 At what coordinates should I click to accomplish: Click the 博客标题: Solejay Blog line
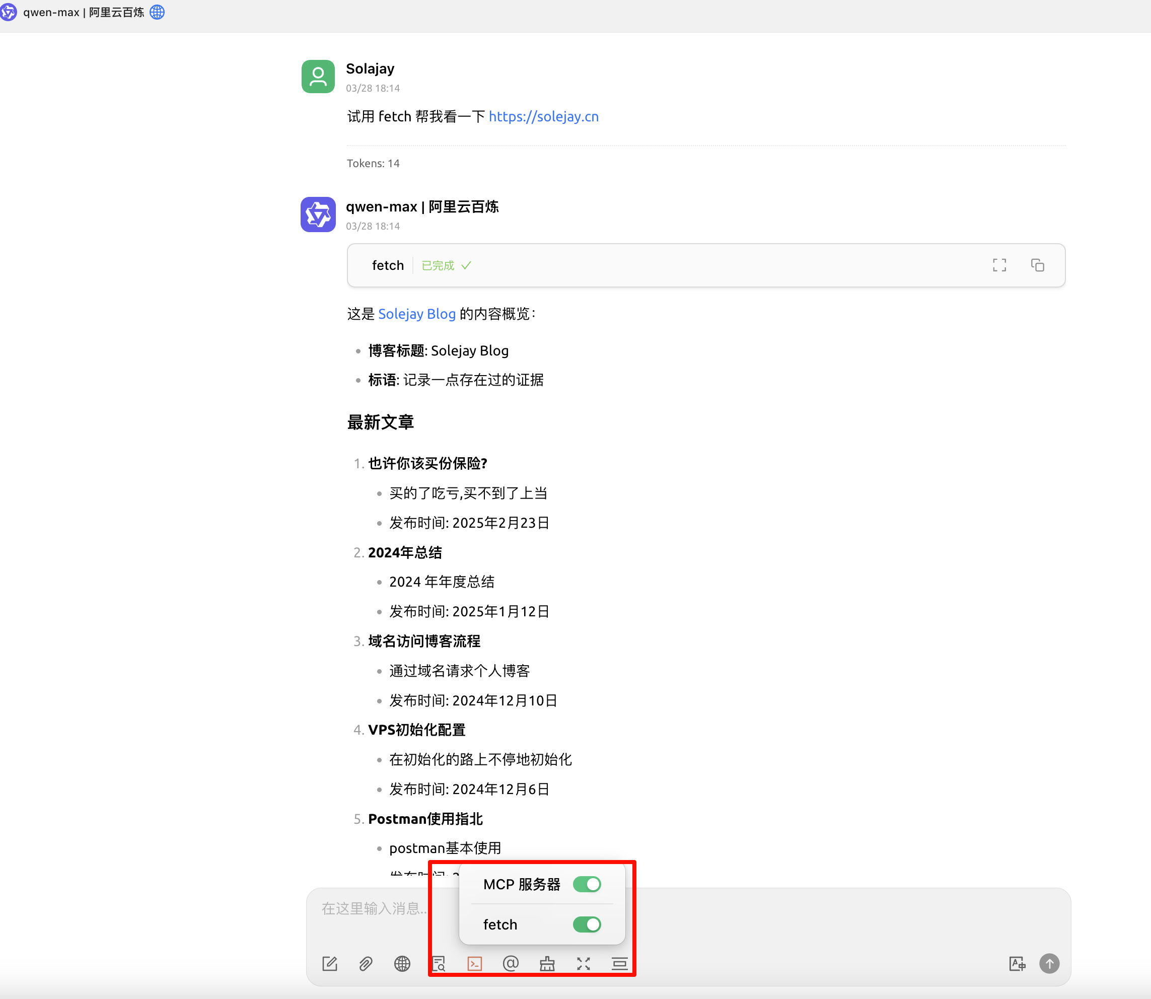tap(438, 350)
